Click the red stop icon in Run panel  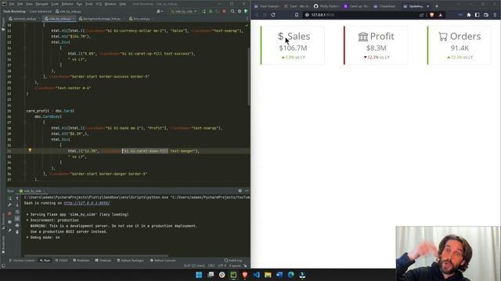click(x=9, y=213)
